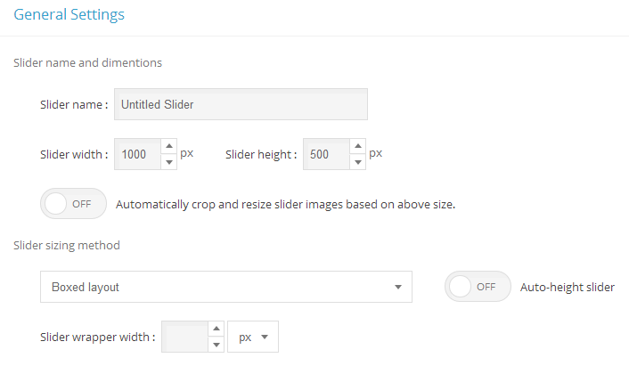Screen dimensions: 629x366
Task: Click the Untitled Slider name field
Action: coord(241,104)
